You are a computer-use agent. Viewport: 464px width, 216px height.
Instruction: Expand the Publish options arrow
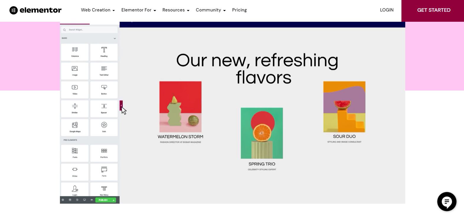point(114,200)
